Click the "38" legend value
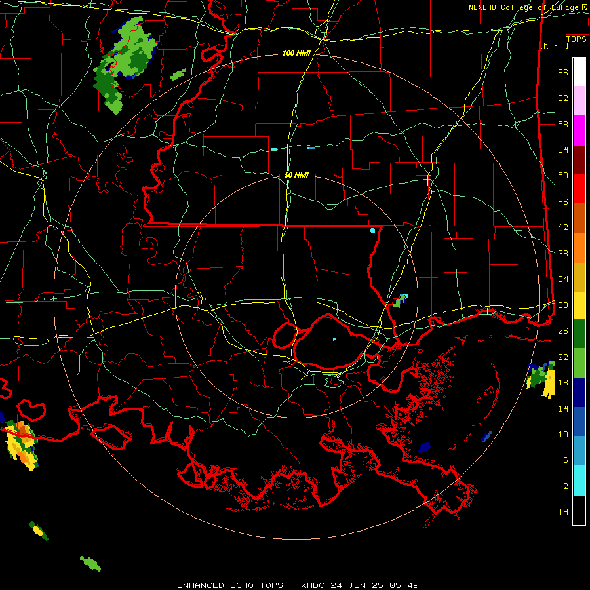 563,253
